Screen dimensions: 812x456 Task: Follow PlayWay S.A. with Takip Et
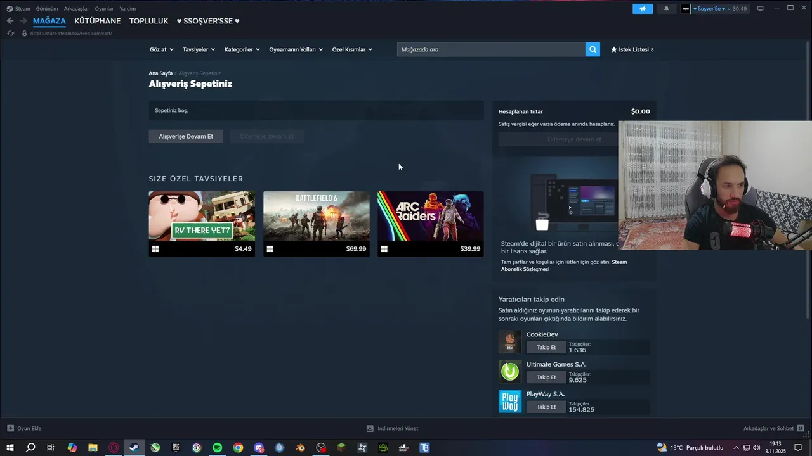(546, 407)
